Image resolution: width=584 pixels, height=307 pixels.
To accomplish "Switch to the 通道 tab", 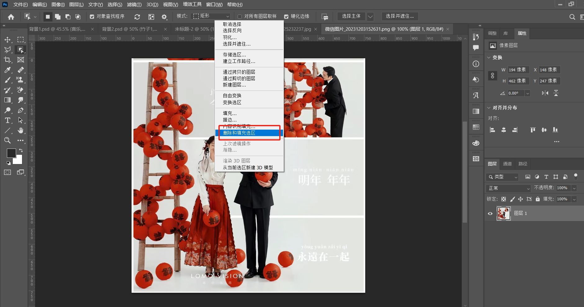I will coord(507,164).
